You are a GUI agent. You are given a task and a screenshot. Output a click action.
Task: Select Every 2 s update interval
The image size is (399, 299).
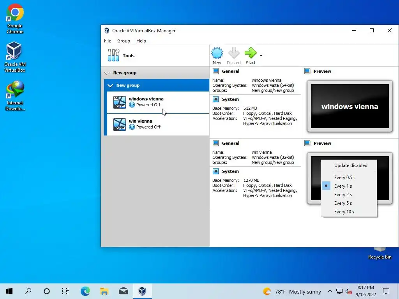pyautogui.click(x=349, y=195)
